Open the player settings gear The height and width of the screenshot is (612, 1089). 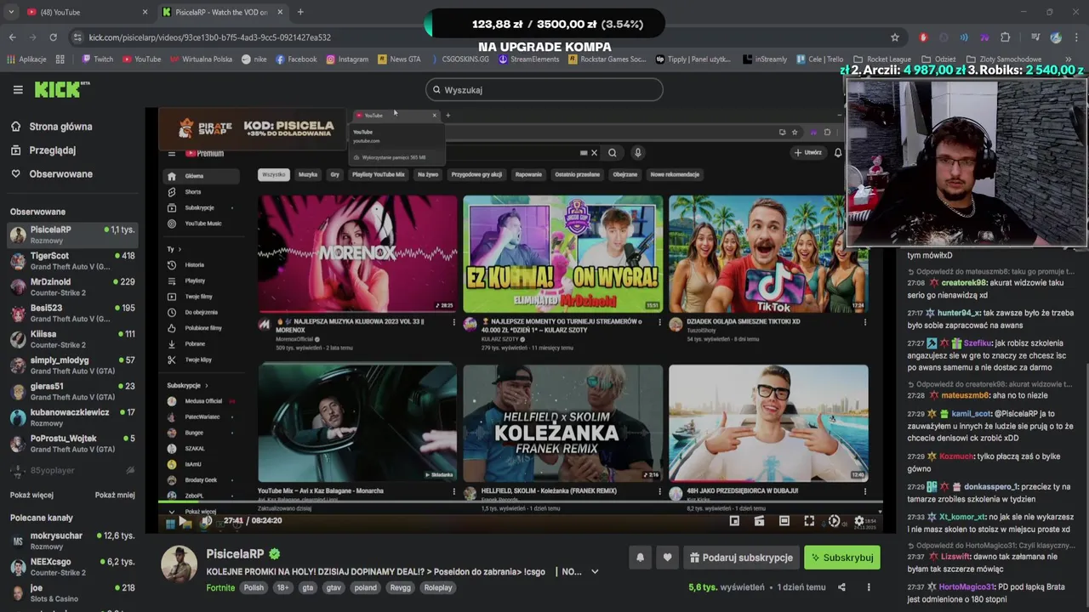pos(859,521)
